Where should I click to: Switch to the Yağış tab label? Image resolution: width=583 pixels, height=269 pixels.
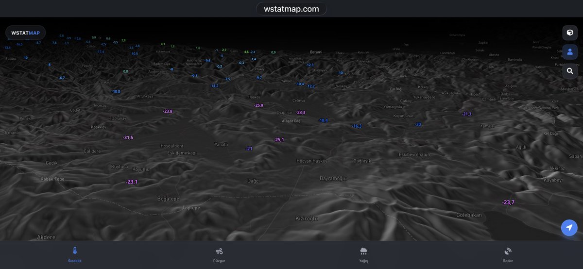click(x=363, y=261)
